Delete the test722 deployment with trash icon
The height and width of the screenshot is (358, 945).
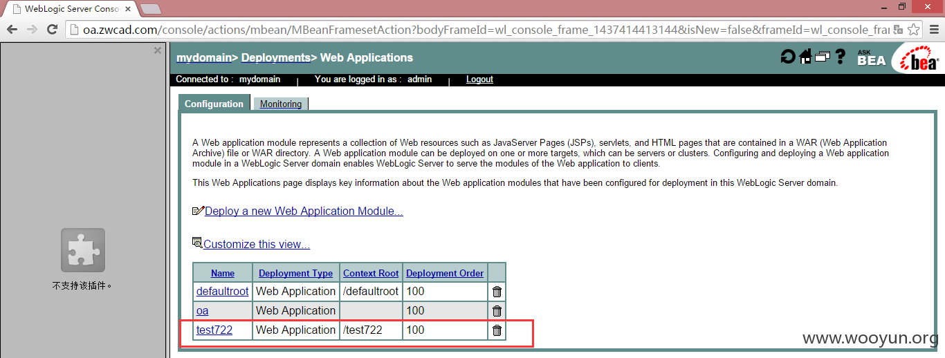497,330
